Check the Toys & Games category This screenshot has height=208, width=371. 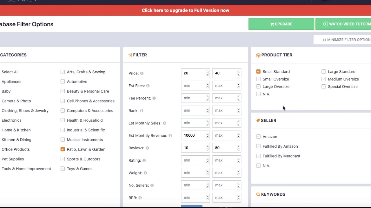[x=63, y=169]
